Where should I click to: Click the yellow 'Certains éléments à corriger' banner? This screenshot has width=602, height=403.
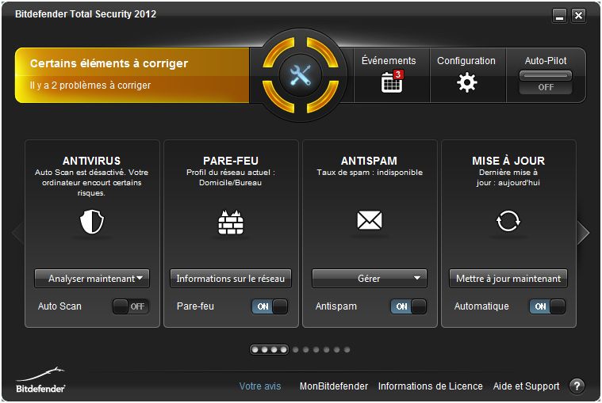(x=132, y=75)
